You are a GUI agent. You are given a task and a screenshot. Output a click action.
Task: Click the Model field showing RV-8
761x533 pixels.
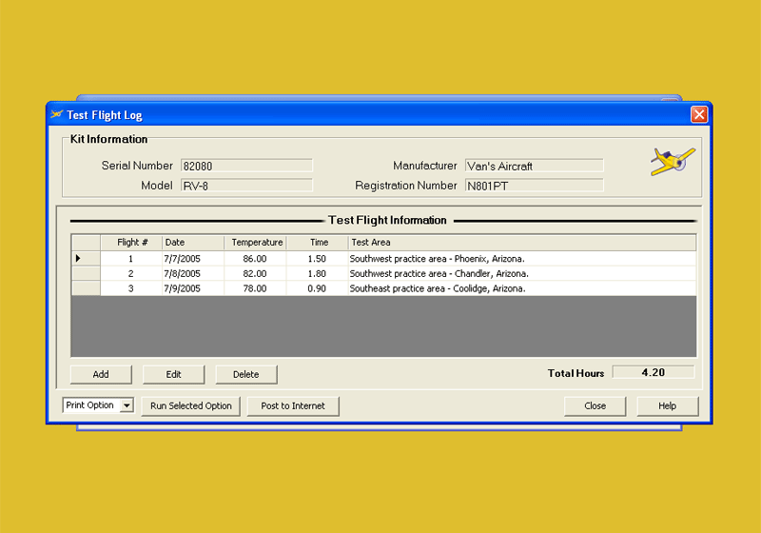[246, 186]
